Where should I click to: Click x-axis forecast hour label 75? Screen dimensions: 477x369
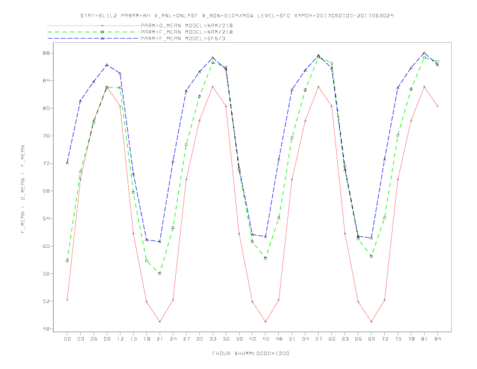398,339
